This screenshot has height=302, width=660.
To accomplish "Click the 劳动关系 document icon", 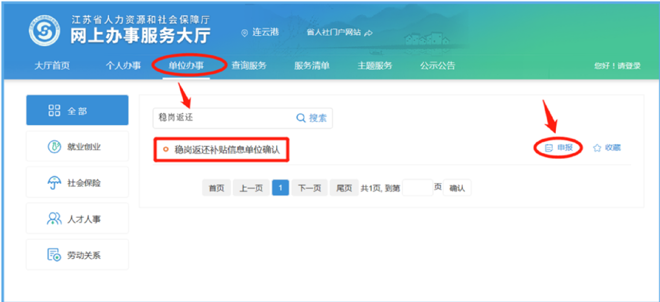I will click(x=54, y=255).
